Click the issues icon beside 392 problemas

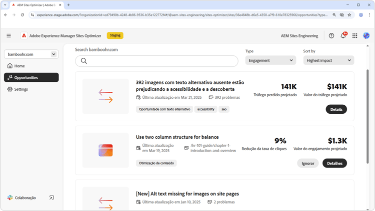click(210, 97)
